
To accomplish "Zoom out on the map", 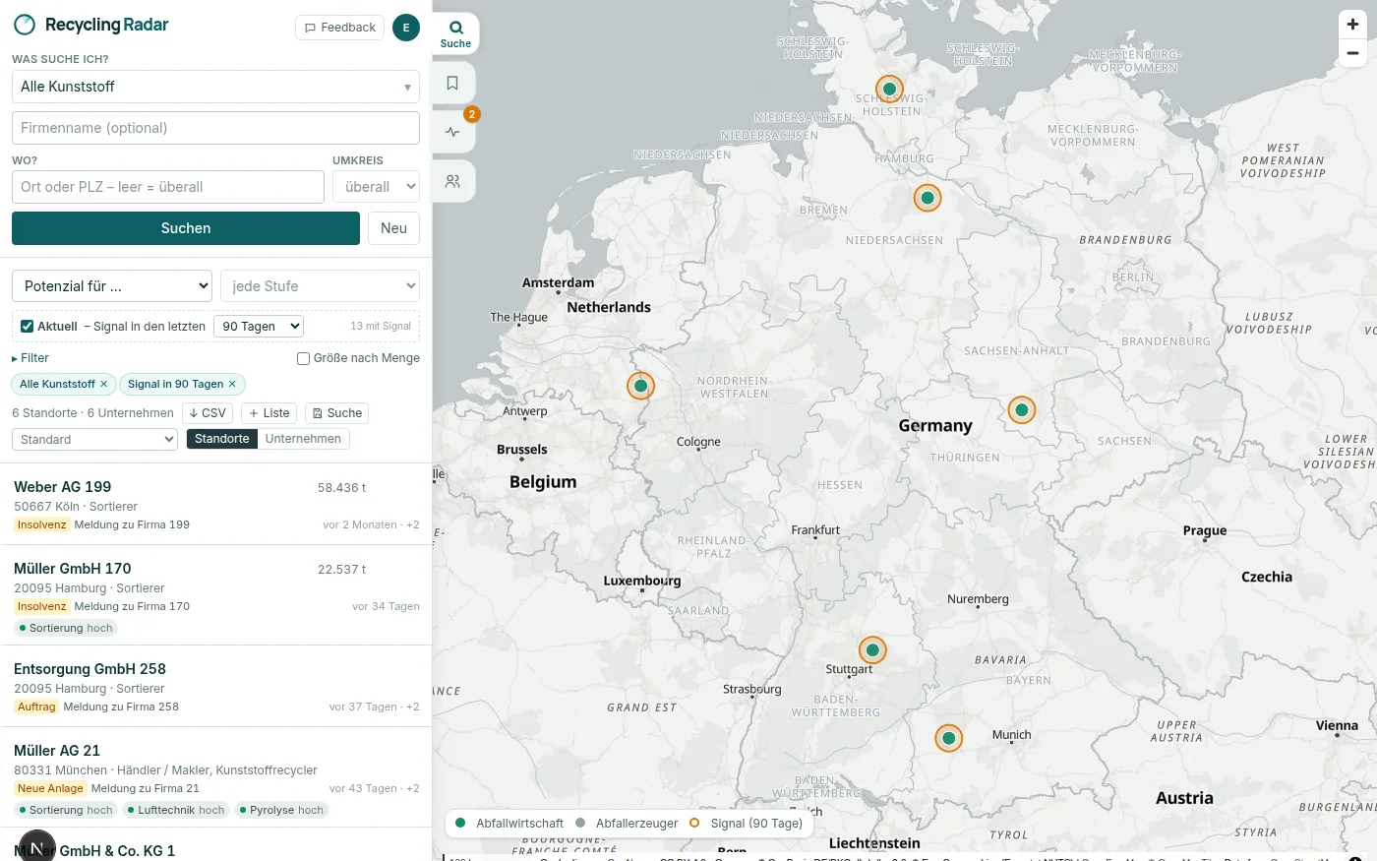I will 1352,53.
